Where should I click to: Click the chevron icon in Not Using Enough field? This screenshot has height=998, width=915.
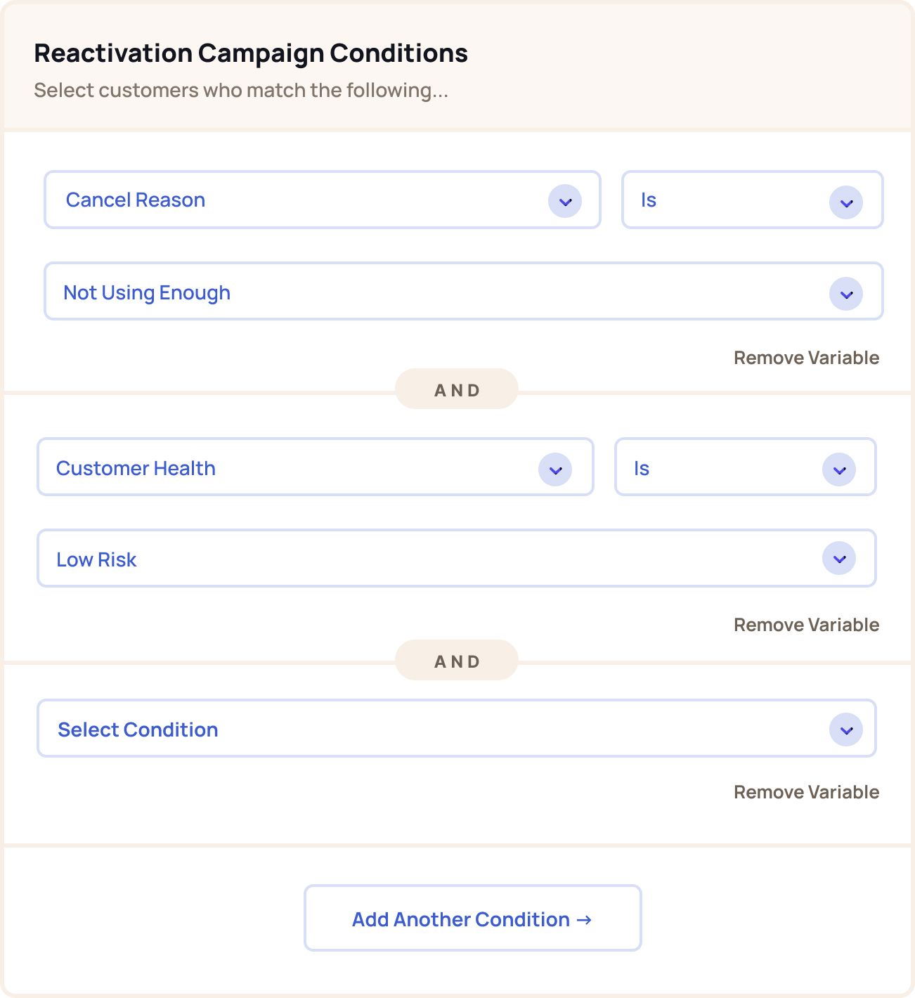pyautogui.click(x=846, y=294)
